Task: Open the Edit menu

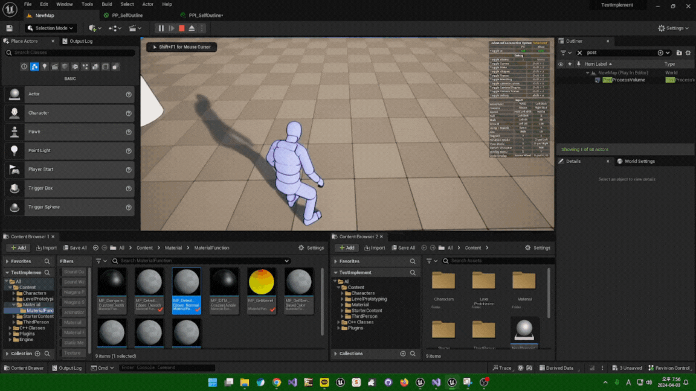Action: tap(44, 4)
